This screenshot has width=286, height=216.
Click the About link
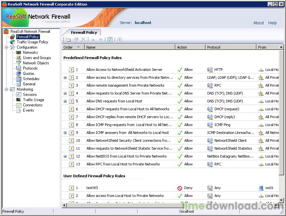coord(258,23)
